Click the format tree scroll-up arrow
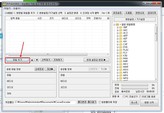Screen dimensions: 164x113 click(156, 25)
